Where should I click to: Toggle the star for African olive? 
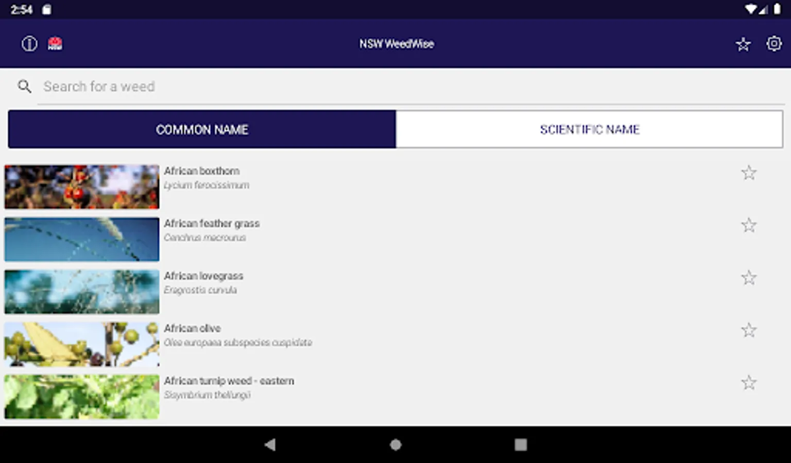(749, 330)
